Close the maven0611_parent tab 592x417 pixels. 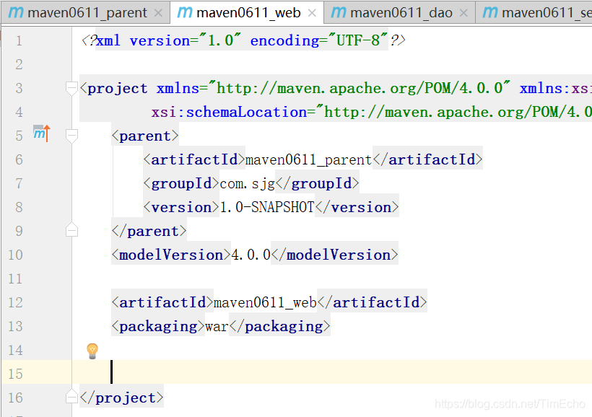(159, 13)
